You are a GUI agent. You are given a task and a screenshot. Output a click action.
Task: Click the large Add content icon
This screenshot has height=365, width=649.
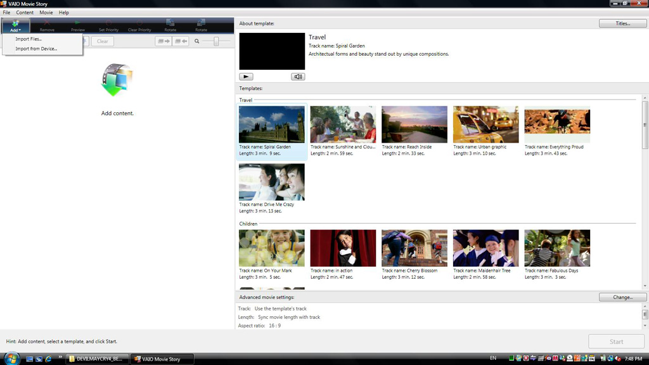[117, 79]
